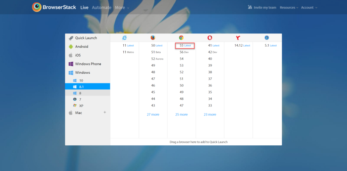This screenshot has width=347, height=171.
Task: Show 27 more Firefox versions
Action: (x=153, y=115)
